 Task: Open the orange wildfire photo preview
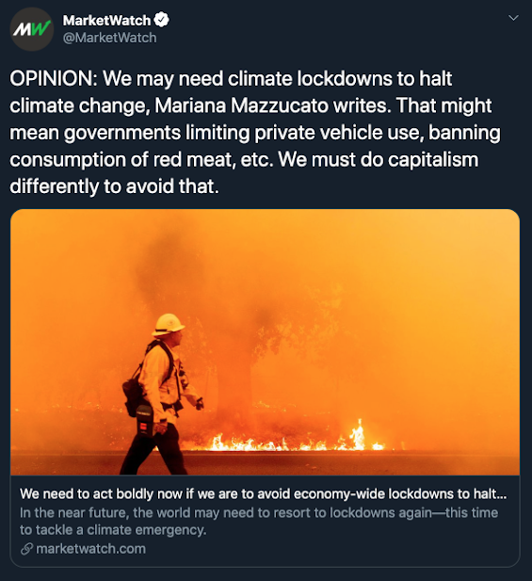pyautogui.click(x=265, y=342)
